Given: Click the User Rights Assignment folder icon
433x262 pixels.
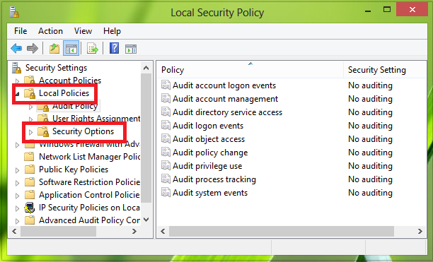Looking at the screenshot, I should pyautogui.click(x=43, y=119).
